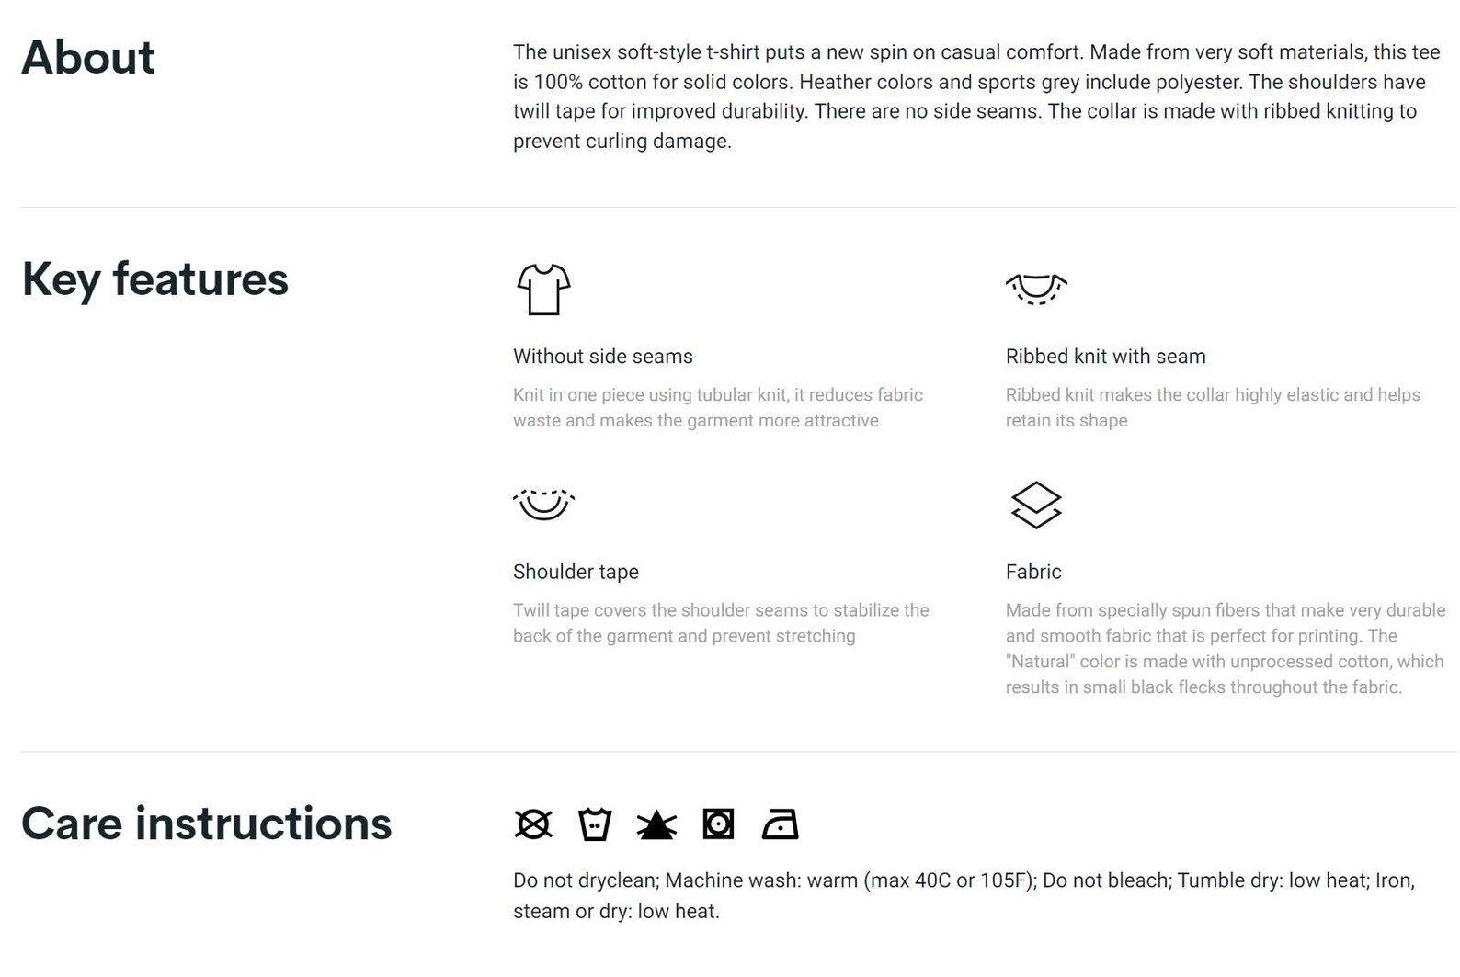Image resolution: width=1460 pixels, height=977 pixels.
Task: Click the Key features heading
Action: (x=154, y=279)
